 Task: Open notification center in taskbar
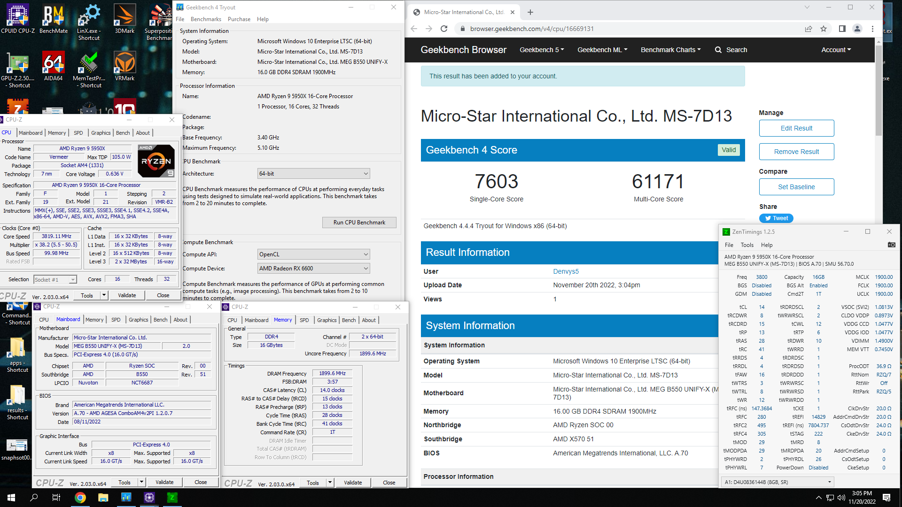pyautogui.click(x=886, y=498)
